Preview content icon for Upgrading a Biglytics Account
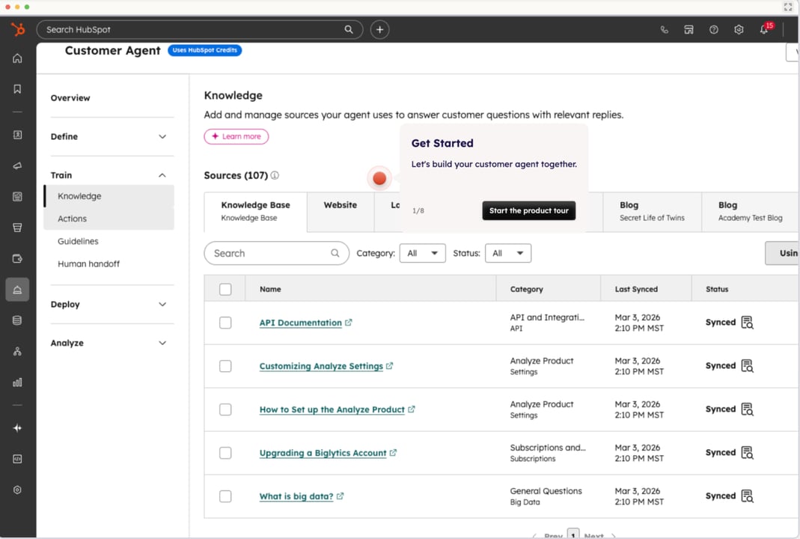Image resolution: width=800 pixels, height=539 pixels. pyautogui.click(x=748, y=453)
